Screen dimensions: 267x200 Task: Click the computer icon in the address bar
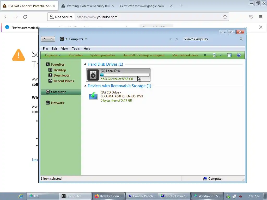(x=62, y=39)
